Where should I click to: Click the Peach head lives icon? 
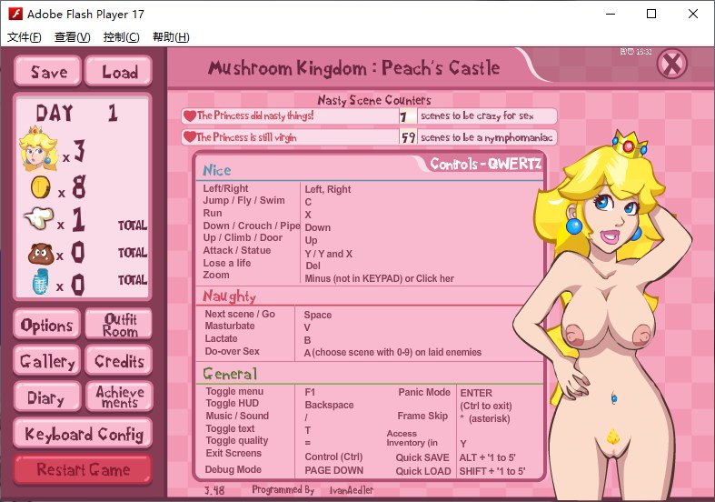(x=38, y=149)
